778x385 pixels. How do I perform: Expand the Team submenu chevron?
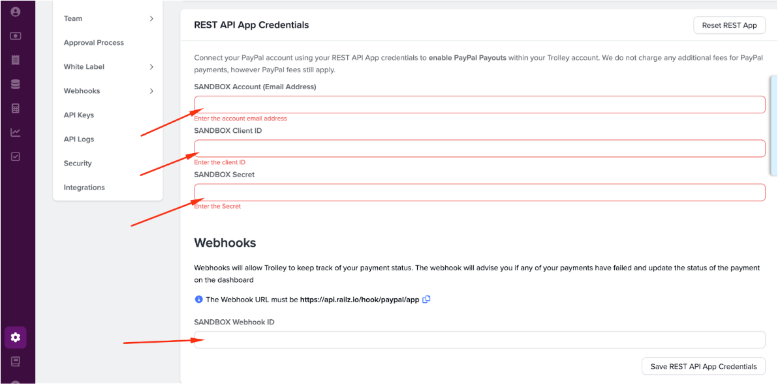pos(151,19)
